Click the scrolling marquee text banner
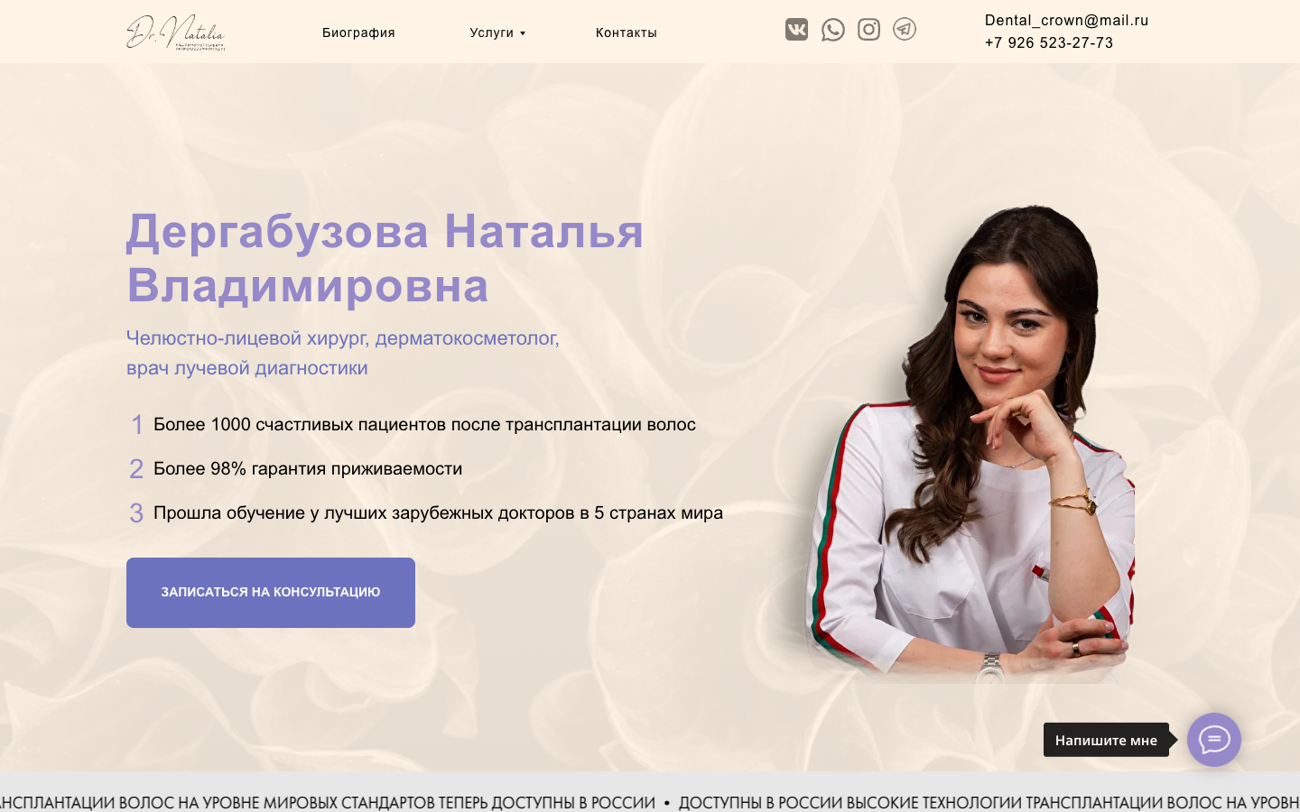The width and height of the screenshot is (1300, 812). (650, 802)
